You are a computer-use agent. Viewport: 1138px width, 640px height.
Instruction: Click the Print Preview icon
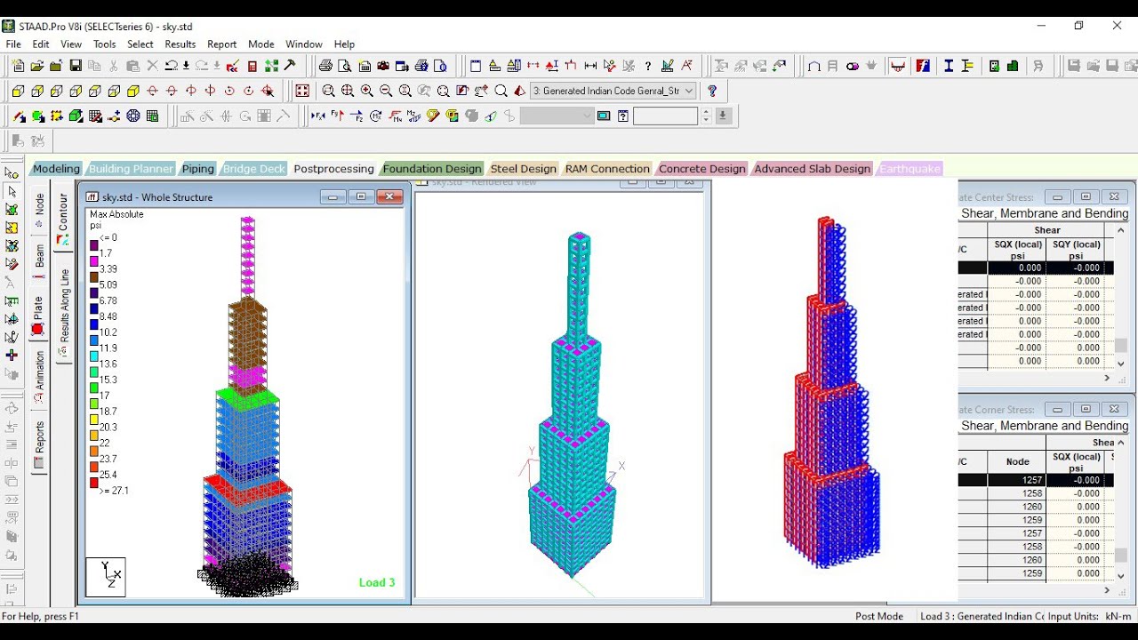345,66
